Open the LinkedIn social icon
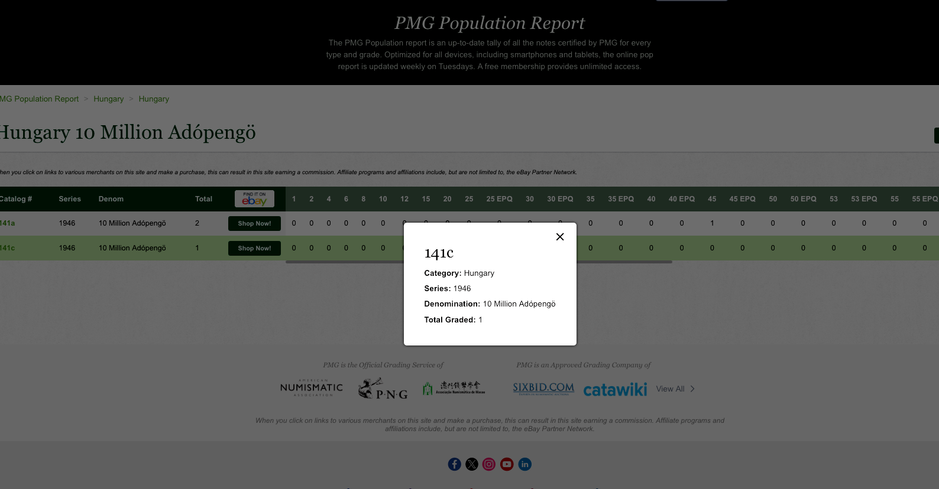This screenshot has height=489, width=939. point(524,464)
